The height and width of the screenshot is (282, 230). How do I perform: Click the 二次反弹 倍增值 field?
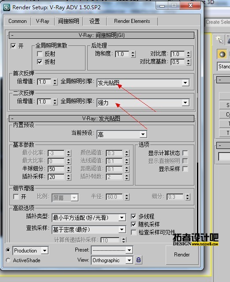[x=44, y=102]
